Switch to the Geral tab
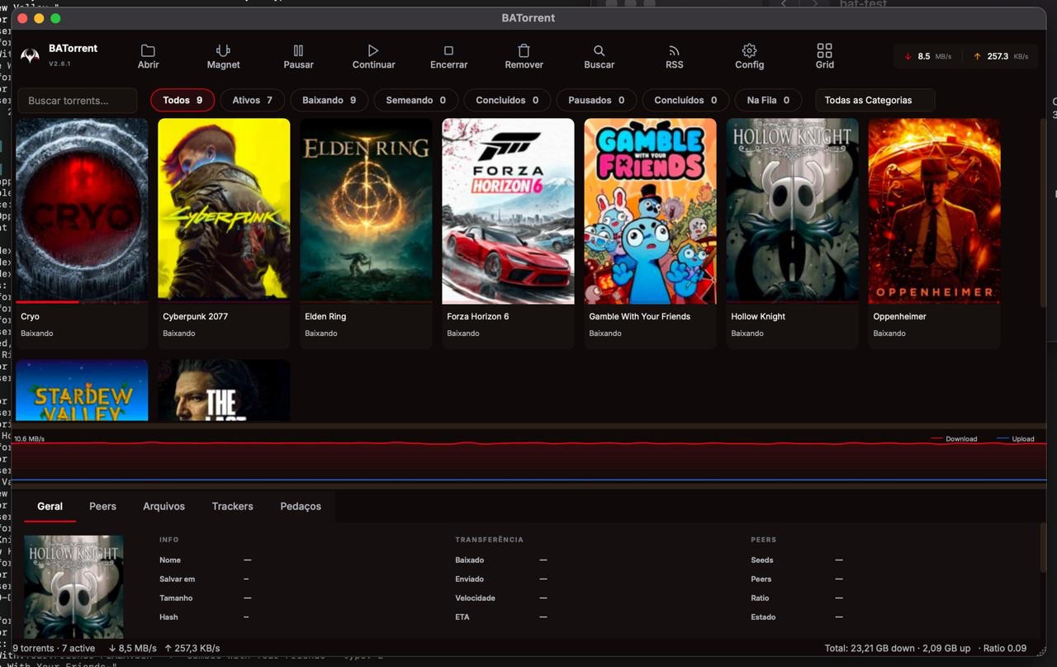The image size is (1057, 667). (50, 506)
